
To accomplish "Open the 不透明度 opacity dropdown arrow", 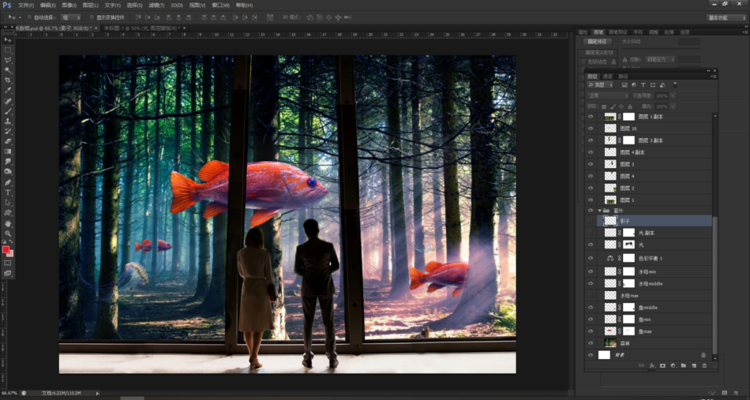I will 673,96.
